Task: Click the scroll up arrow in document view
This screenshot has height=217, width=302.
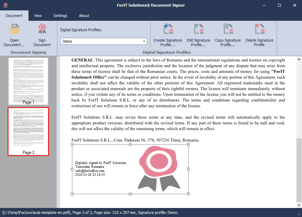Action: point(299,59)
